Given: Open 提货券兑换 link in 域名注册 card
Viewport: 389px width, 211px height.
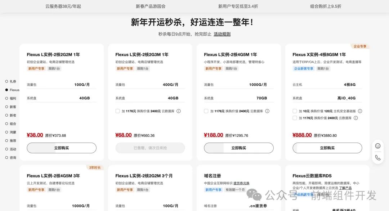Looking at the screenshot, I should pos(241,183).
